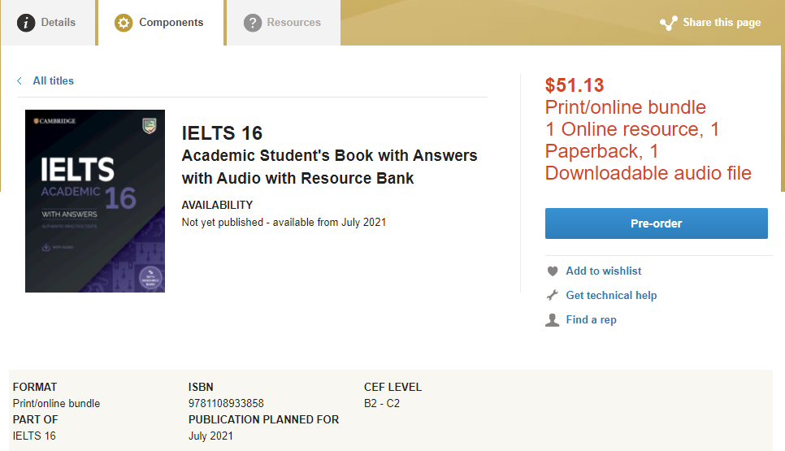
Task: Click the Find a rep person icon
Action: coord(553,320)
